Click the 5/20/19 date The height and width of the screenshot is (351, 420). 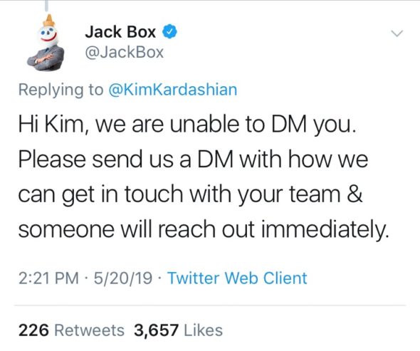click(x=123, y=278)
